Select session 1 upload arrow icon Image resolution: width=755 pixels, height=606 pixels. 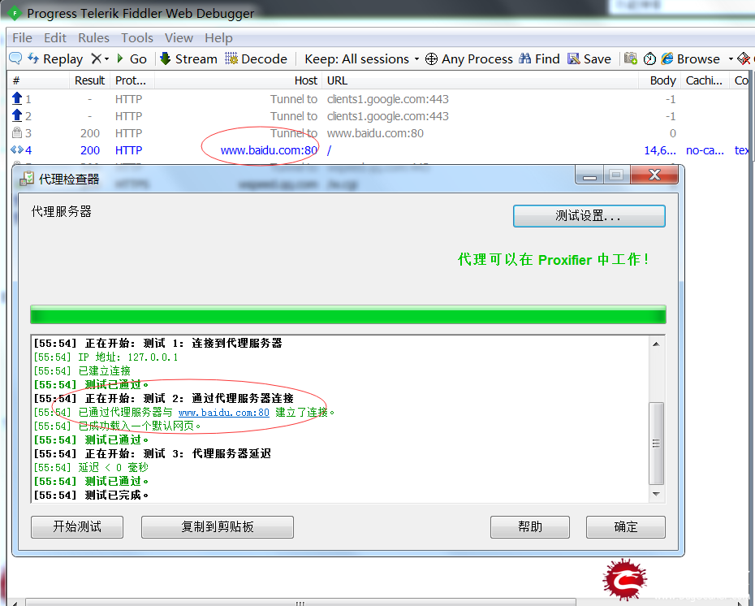(17, 99)
